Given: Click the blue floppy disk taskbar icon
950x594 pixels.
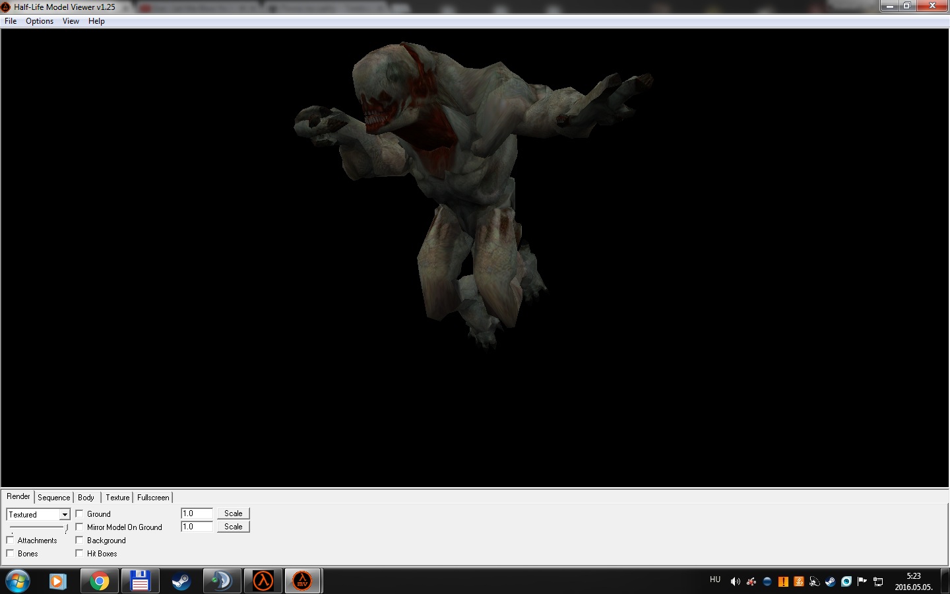Looking at the screenshot, I should [x=140, y=581].
